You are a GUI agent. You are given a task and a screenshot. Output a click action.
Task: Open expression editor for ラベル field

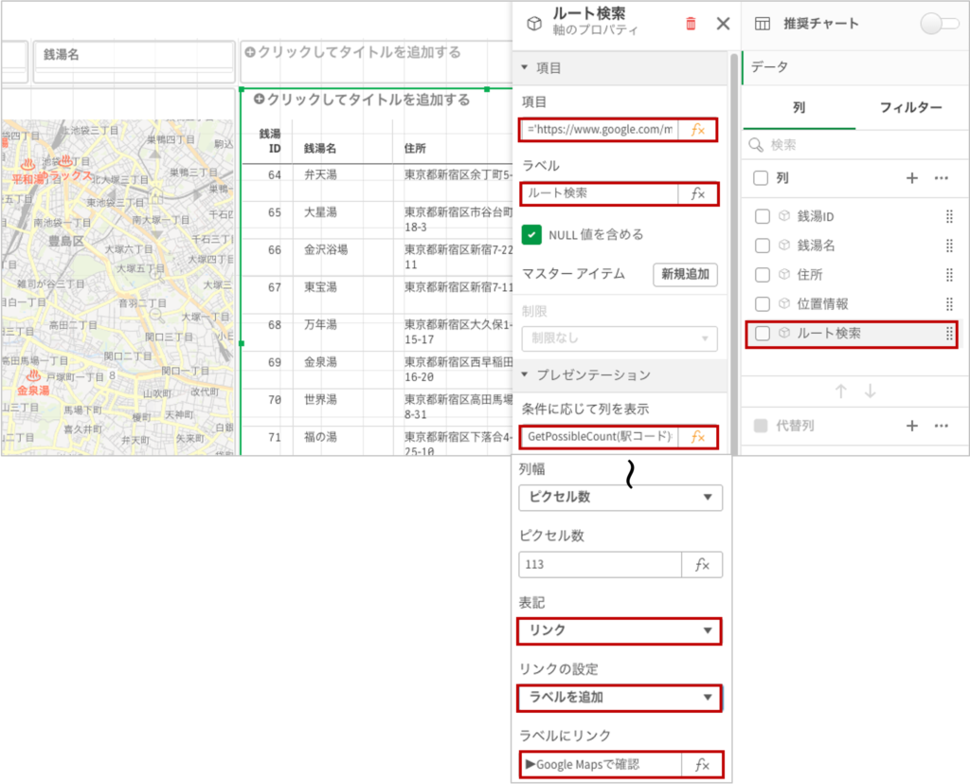(698, 193)
